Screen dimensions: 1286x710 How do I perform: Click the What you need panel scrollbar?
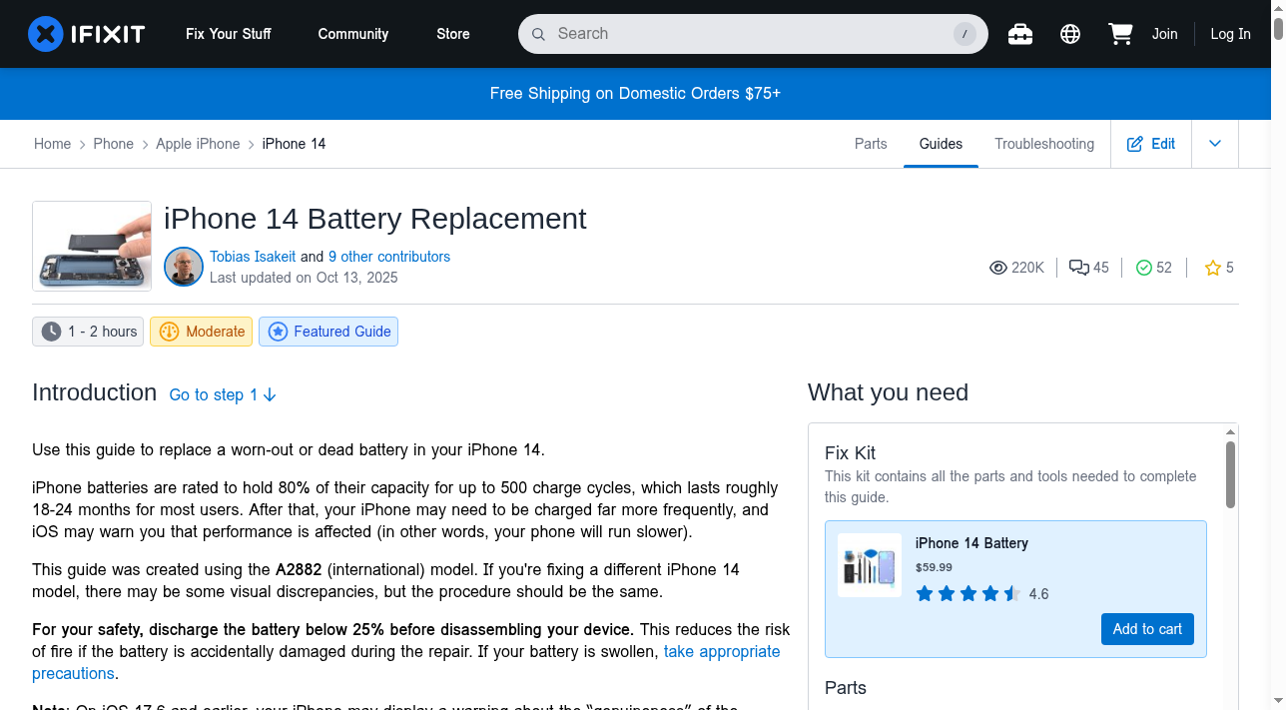1230,474
